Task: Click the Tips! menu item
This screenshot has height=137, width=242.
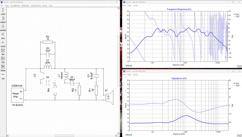Action: (51, 5)
